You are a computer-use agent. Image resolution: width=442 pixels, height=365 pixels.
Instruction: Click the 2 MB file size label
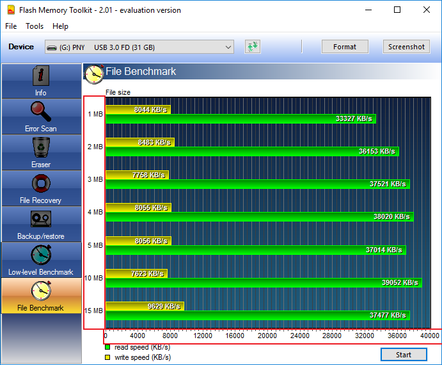pos(95,147)
